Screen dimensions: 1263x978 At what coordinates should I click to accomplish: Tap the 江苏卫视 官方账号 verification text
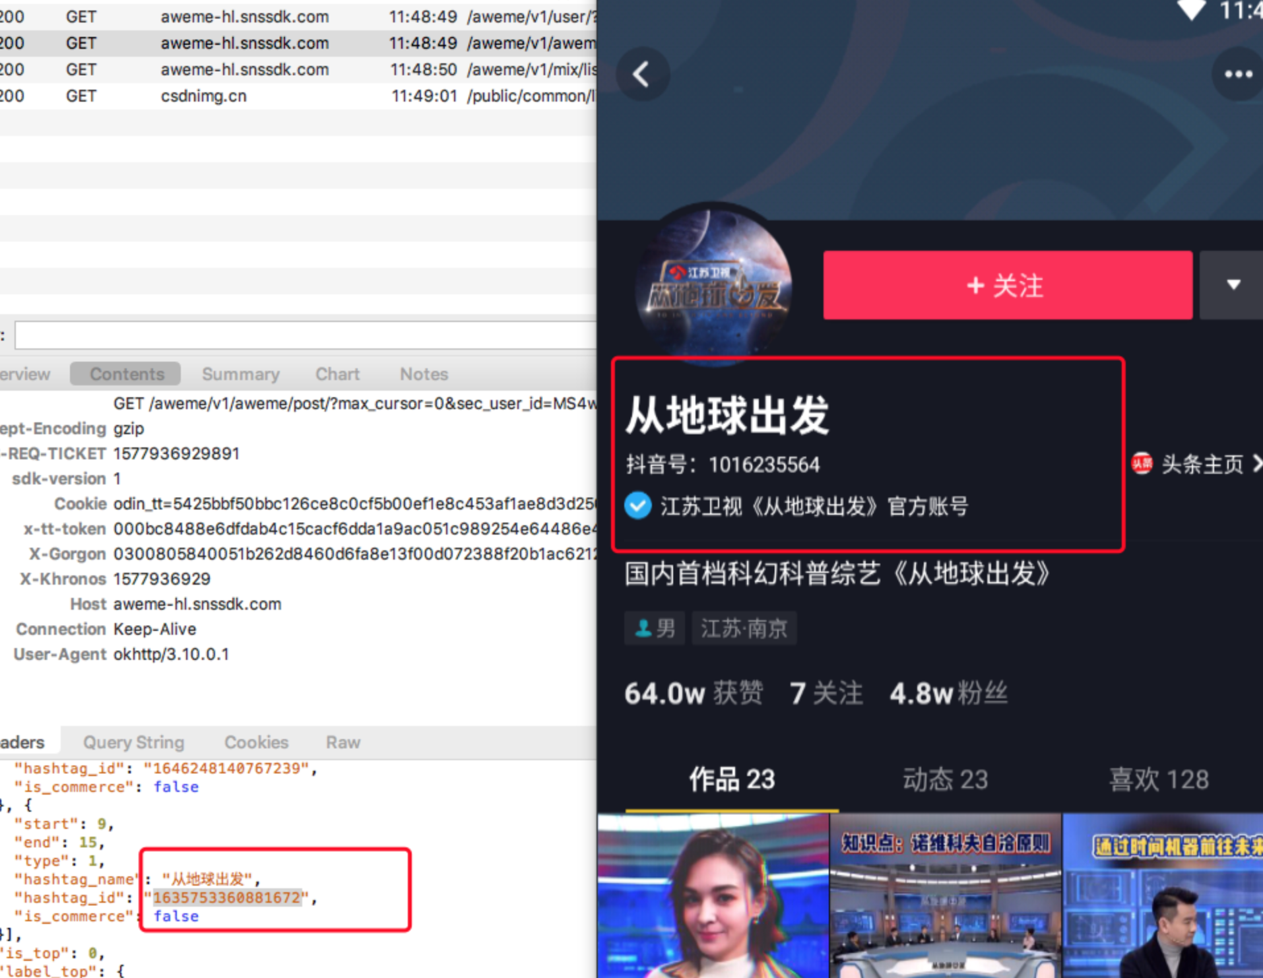(x=814, y=507)
